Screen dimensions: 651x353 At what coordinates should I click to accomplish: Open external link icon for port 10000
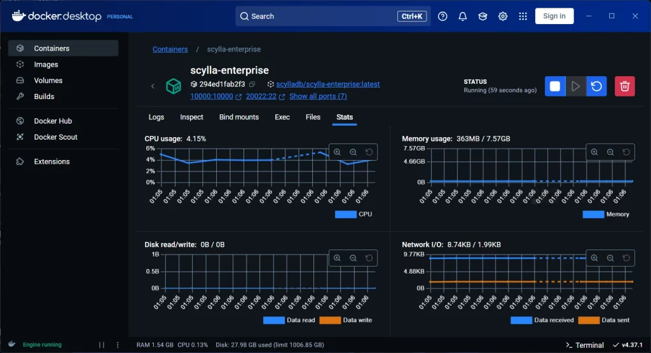pyautogui.click(x=239, y=97)
